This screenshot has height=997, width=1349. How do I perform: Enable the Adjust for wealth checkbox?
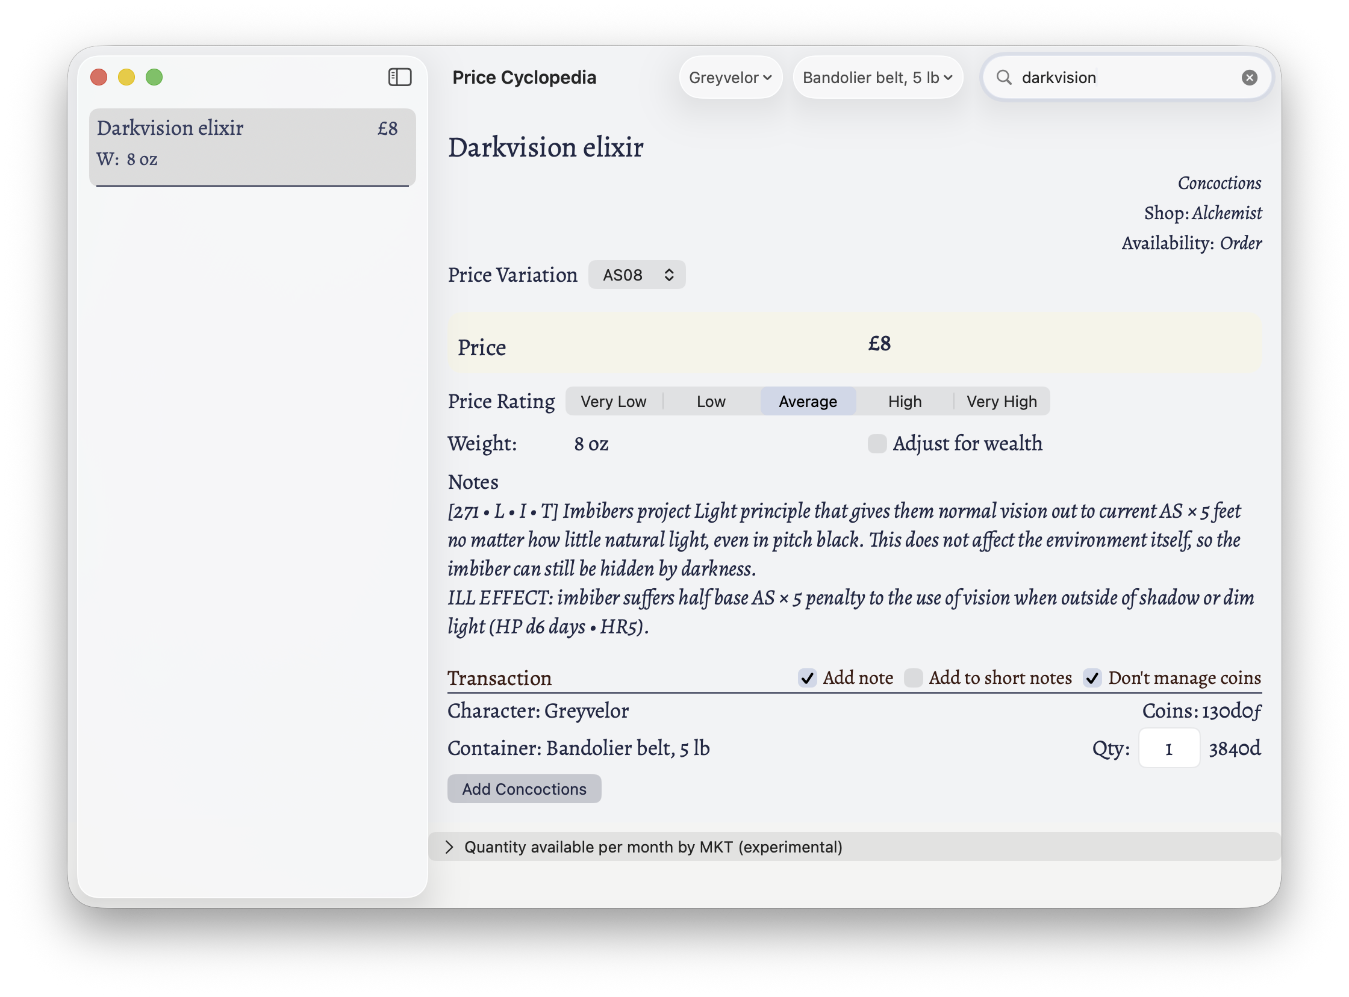point(876,444)
